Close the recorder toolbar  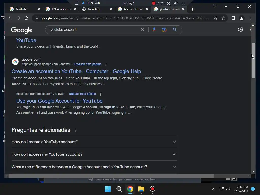[x=183, y=3]
